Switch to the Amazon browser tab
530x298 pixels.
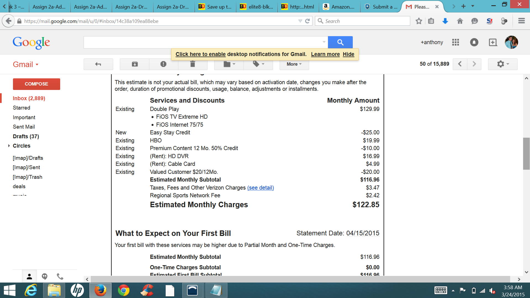click(x=340, y=7)
